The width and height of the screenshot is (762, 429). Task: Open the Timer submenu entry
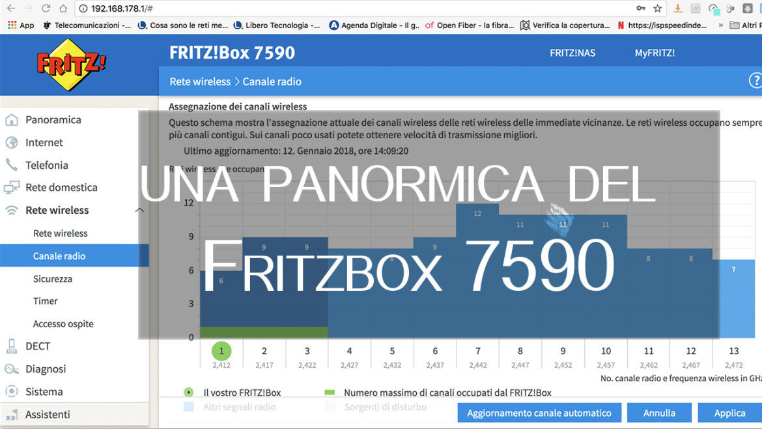point(45,301)
